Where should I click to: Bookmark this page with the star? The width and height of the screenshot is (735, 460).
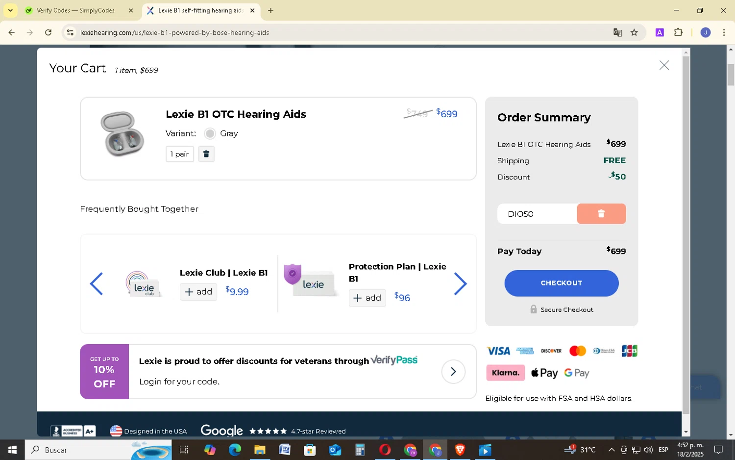tap(634, 32)
